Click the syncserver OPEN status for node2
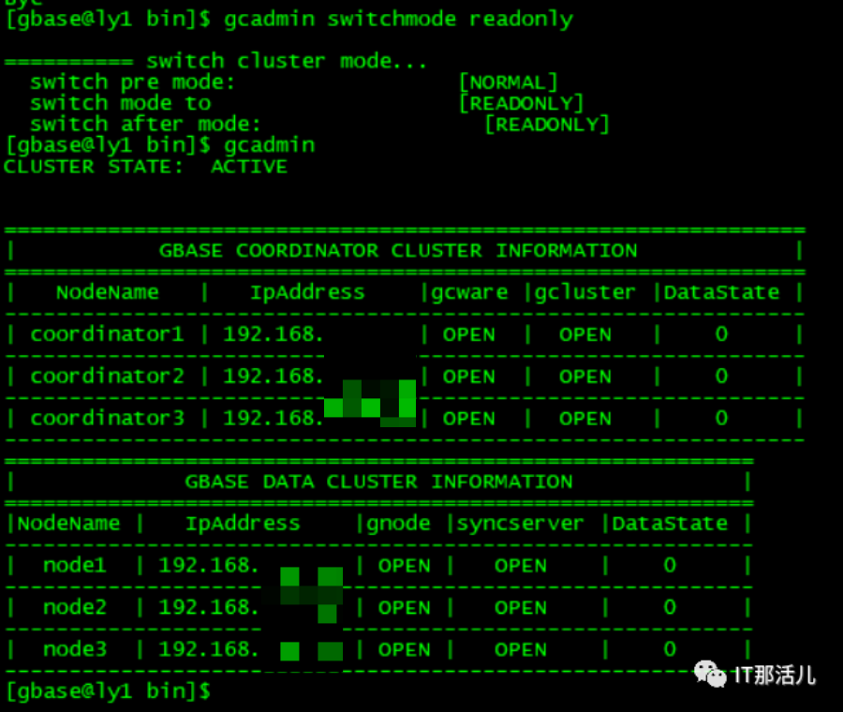The image size is (843, 712). pos(521,608)
